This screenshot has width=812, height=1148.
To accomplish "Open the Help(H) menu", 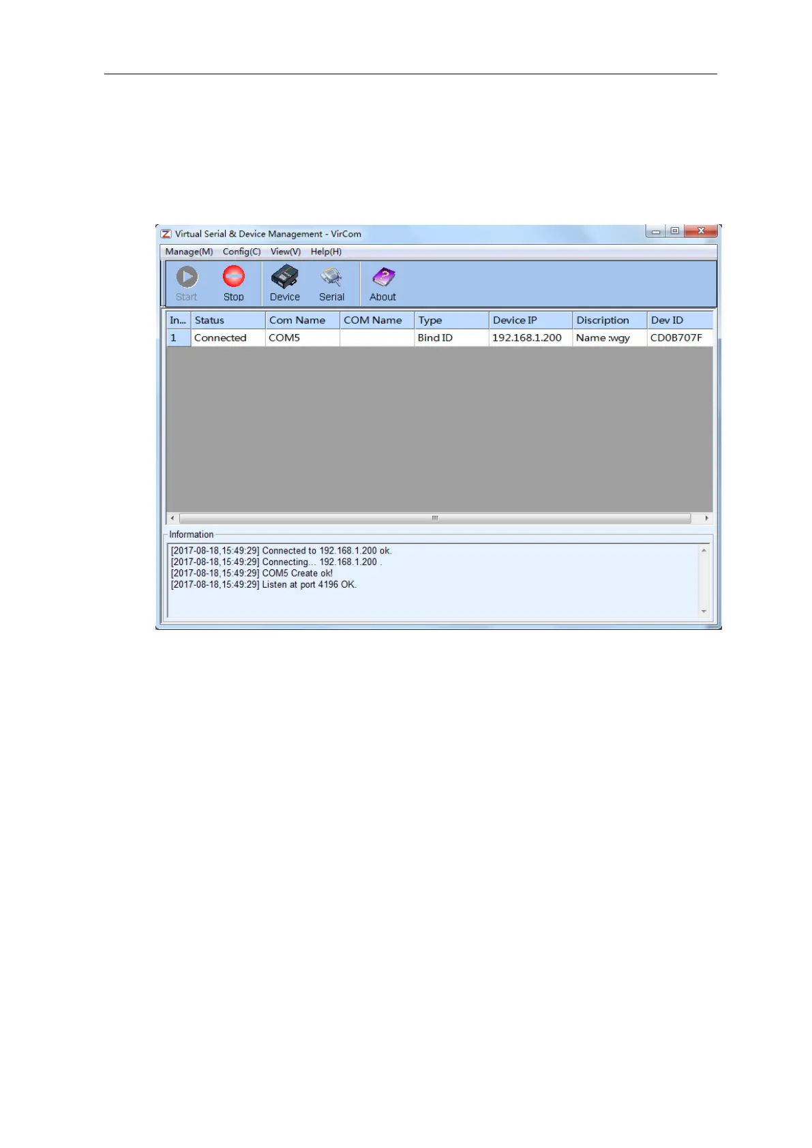I will [x=326, y=252].
